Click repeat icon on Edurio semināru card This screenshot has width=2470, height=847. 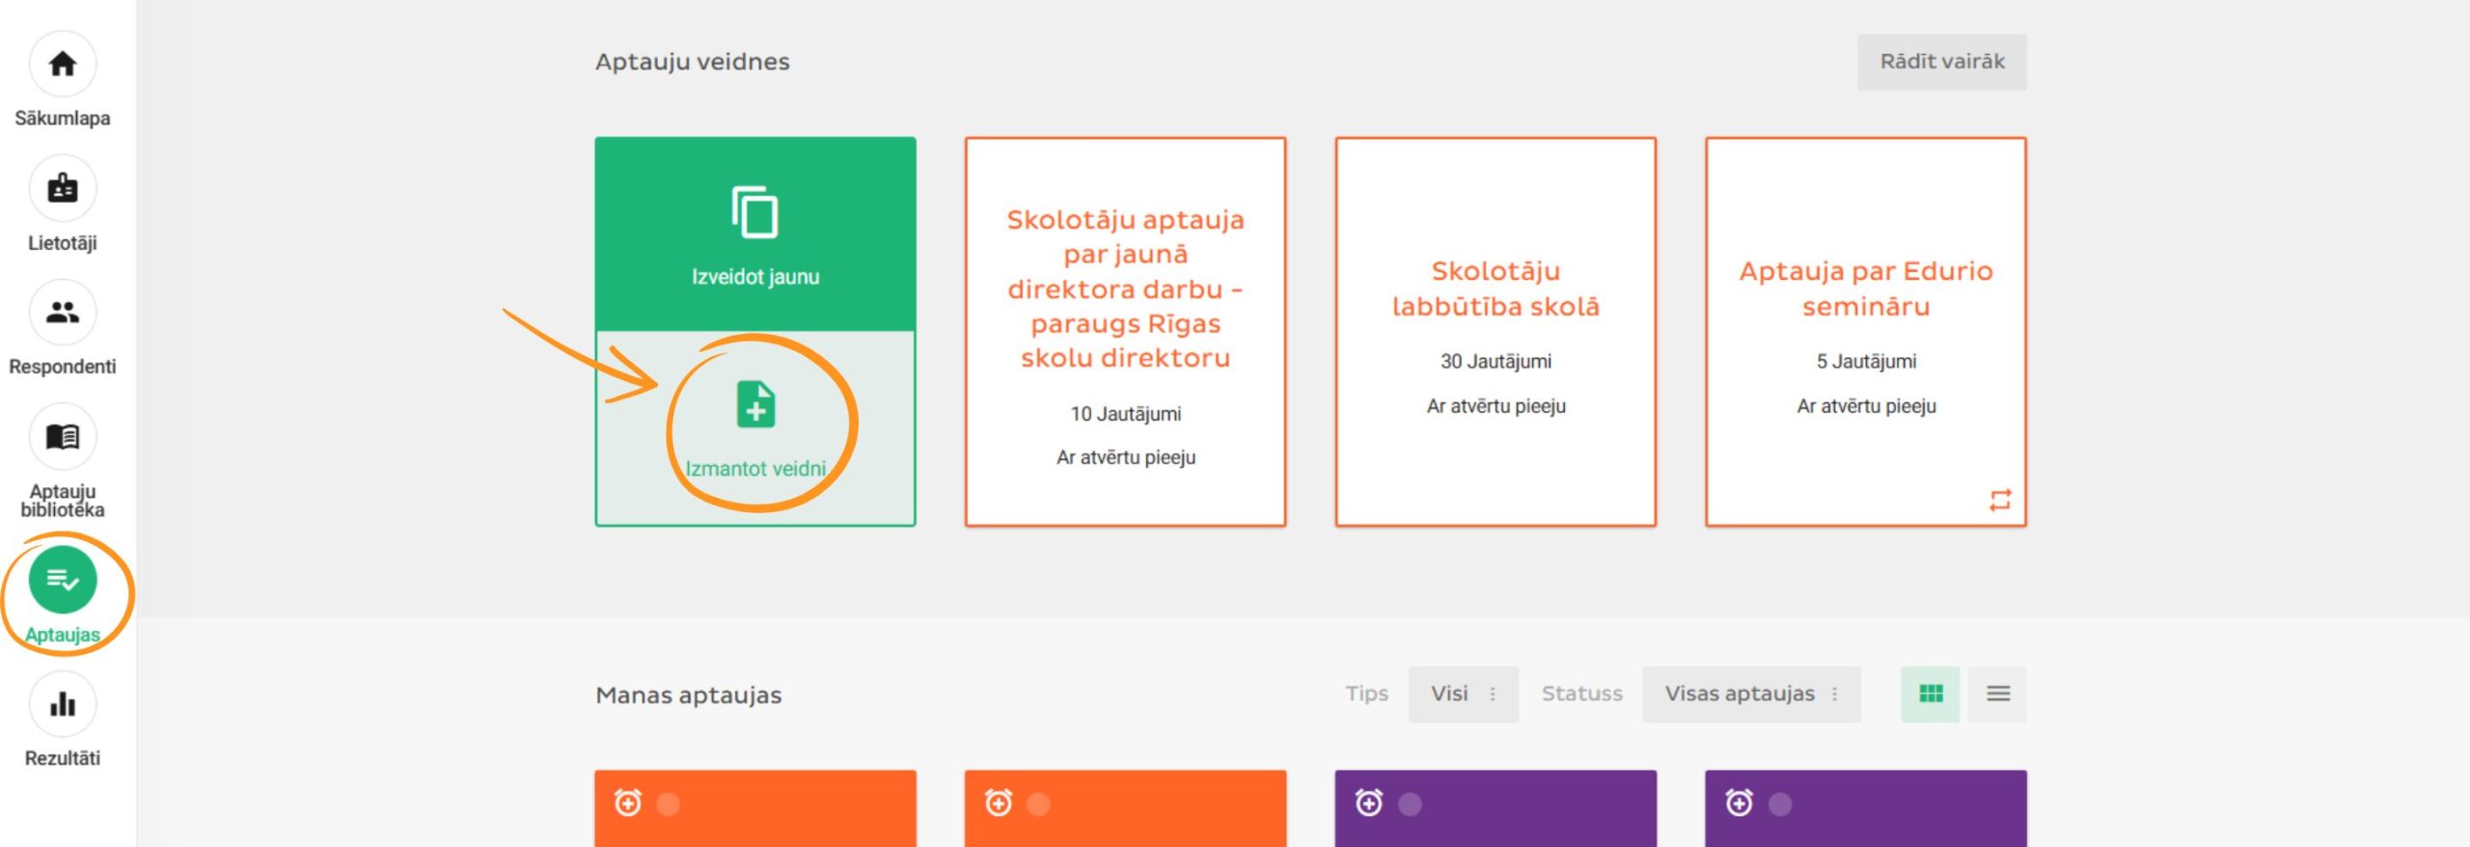click(x=2000, y=500)
